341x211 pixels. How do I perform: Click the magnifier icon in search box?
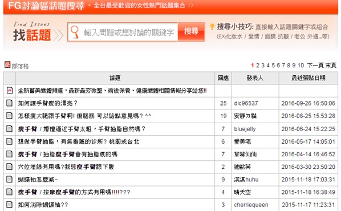[x=75, y=32]
